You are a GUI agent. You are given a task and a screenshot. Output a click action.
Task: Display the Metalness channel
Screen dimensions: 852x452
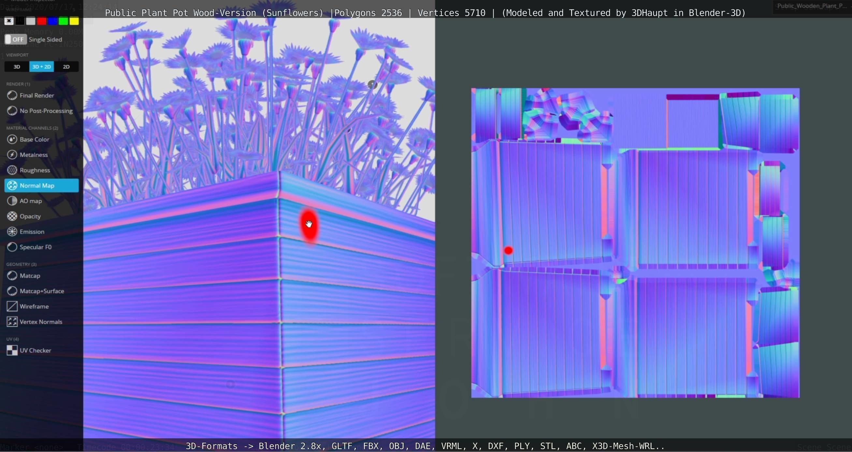(34, 155)
